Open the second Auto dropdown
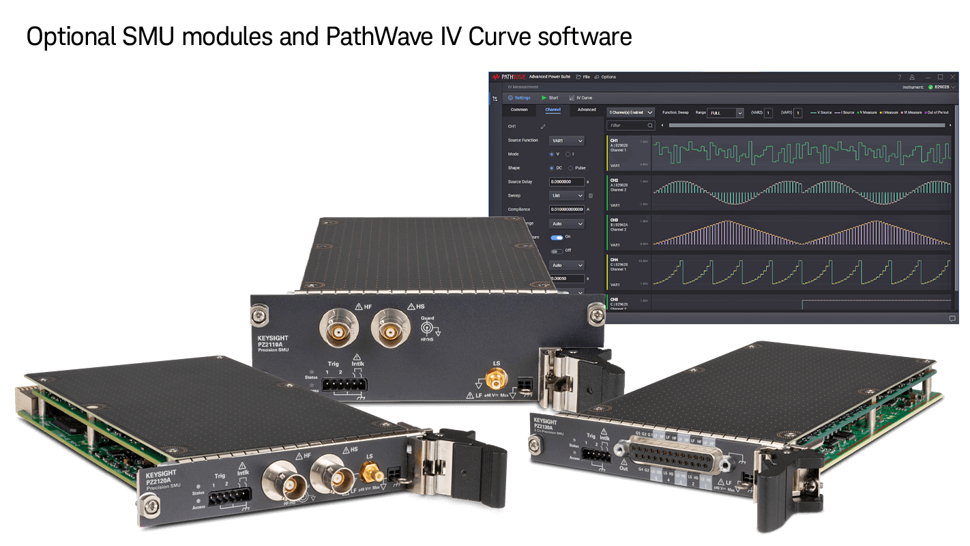This screenshot has height=546, width=970. [567, 265]
